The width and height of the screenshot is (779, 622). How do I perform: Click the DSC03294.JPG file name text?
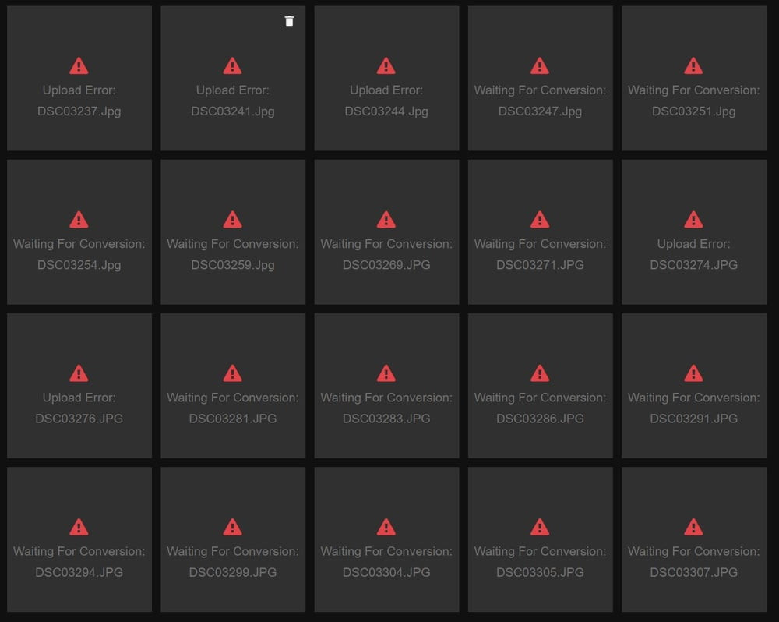click(x=79, y=572)
